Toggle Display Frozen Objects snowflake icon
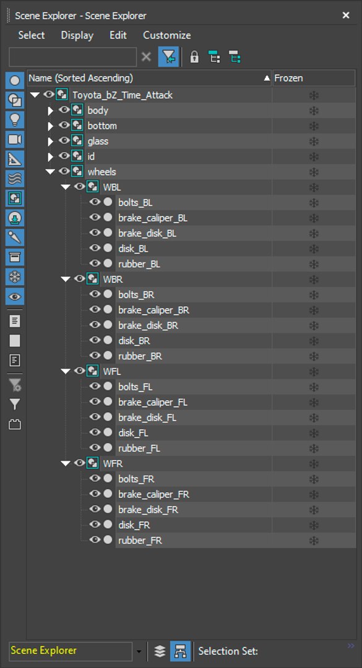The image size is (362, 668). tap(15, 276)
